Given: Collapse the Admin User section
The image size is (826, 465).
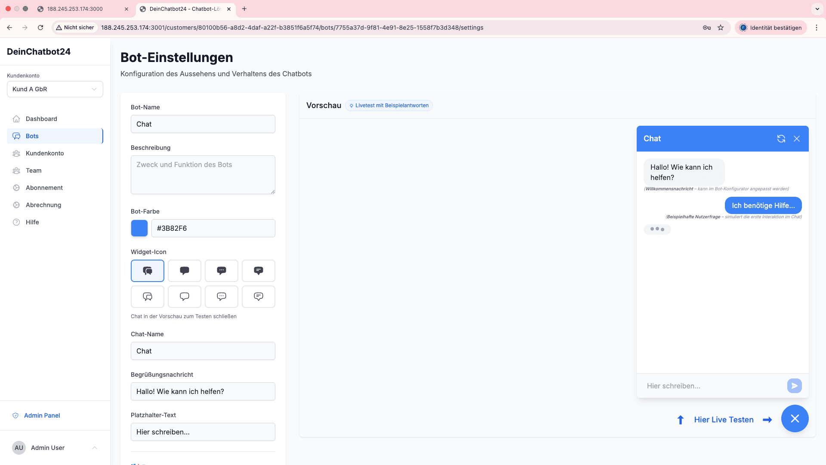Looking at the screenshot, I should [94, 448].
